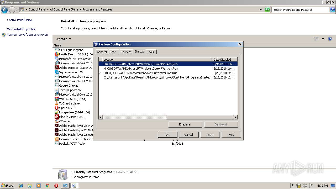Viewport: 336px width, 189px height.
Task: Select the Startup tab
Action: coord(139,51)
